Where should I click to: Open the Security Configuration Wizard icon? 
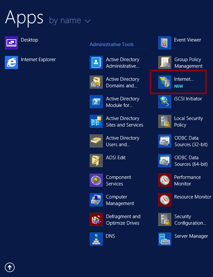point(165,219)
